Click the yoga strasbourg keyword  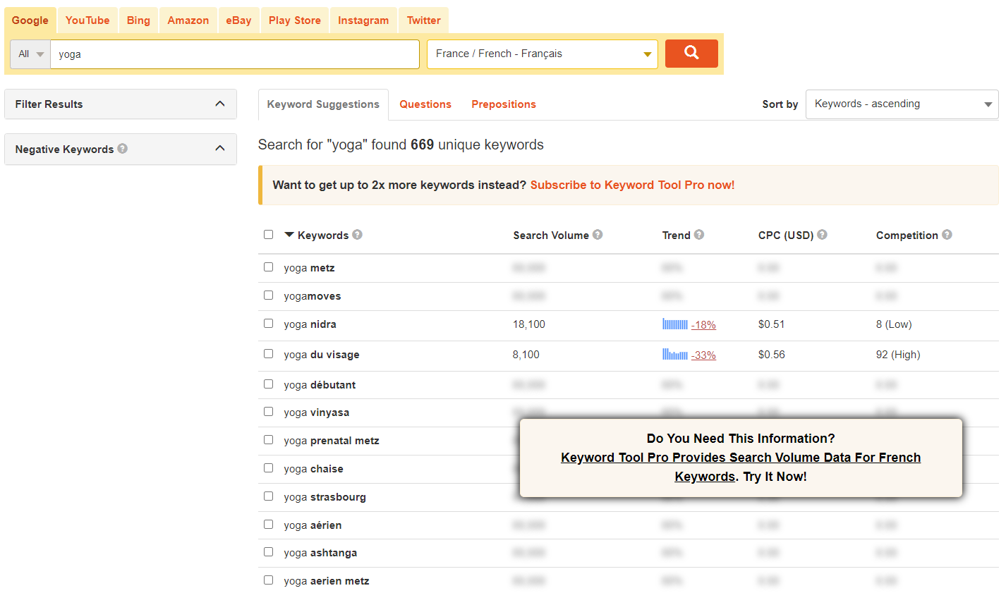[x=325, y=497]
